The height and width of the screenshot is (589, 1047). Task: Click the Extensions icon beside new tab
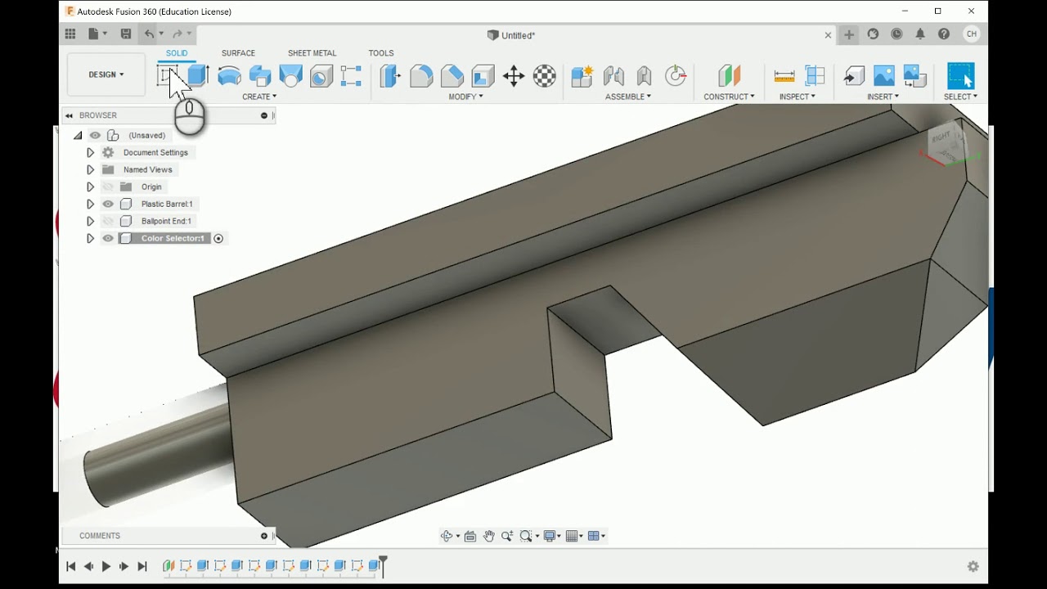click(x=873, y=34)
